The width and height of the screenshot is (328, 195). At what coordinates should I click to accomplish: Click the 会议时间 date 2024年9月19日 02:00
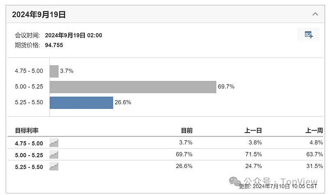pyautogui.click(x=74, y=35)
